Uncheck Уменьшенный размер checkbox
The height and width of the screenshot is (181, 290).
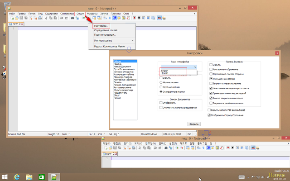(x=211, y=79)
